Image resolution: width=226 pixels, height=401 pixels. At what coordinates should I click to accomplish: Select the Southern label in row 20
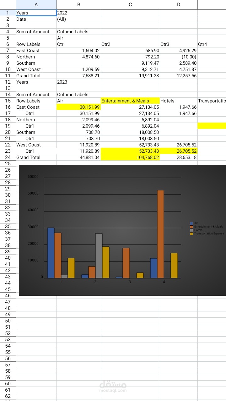[36, 132]
